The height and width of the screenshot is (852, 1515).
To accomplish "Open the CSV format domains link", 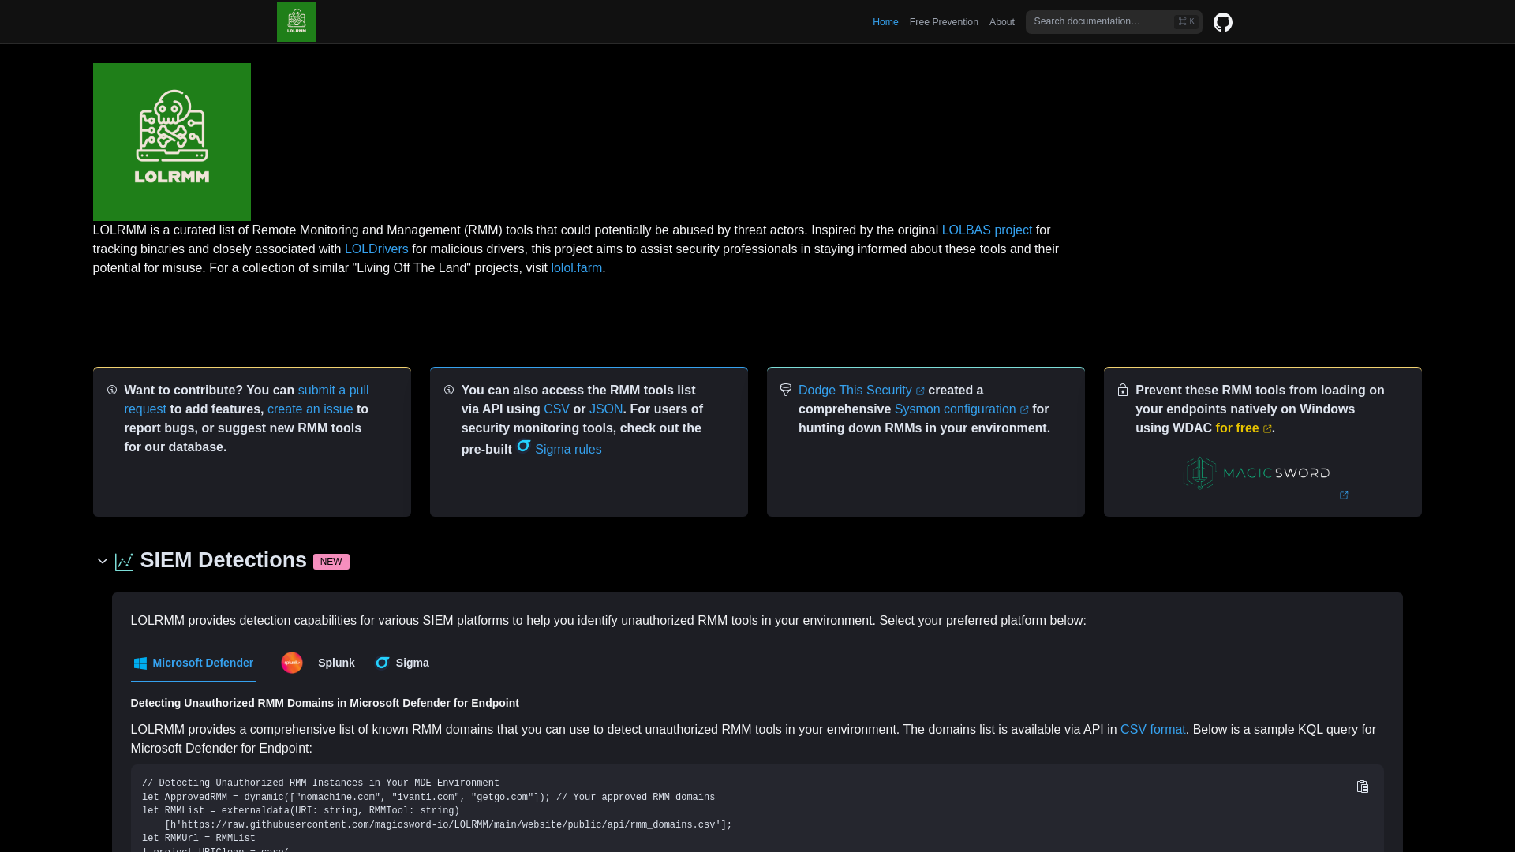I will 1153,730.
